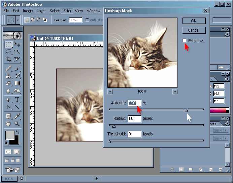Open the Select menu
This screenshot has width=233, height=183.
pos(55,11)
